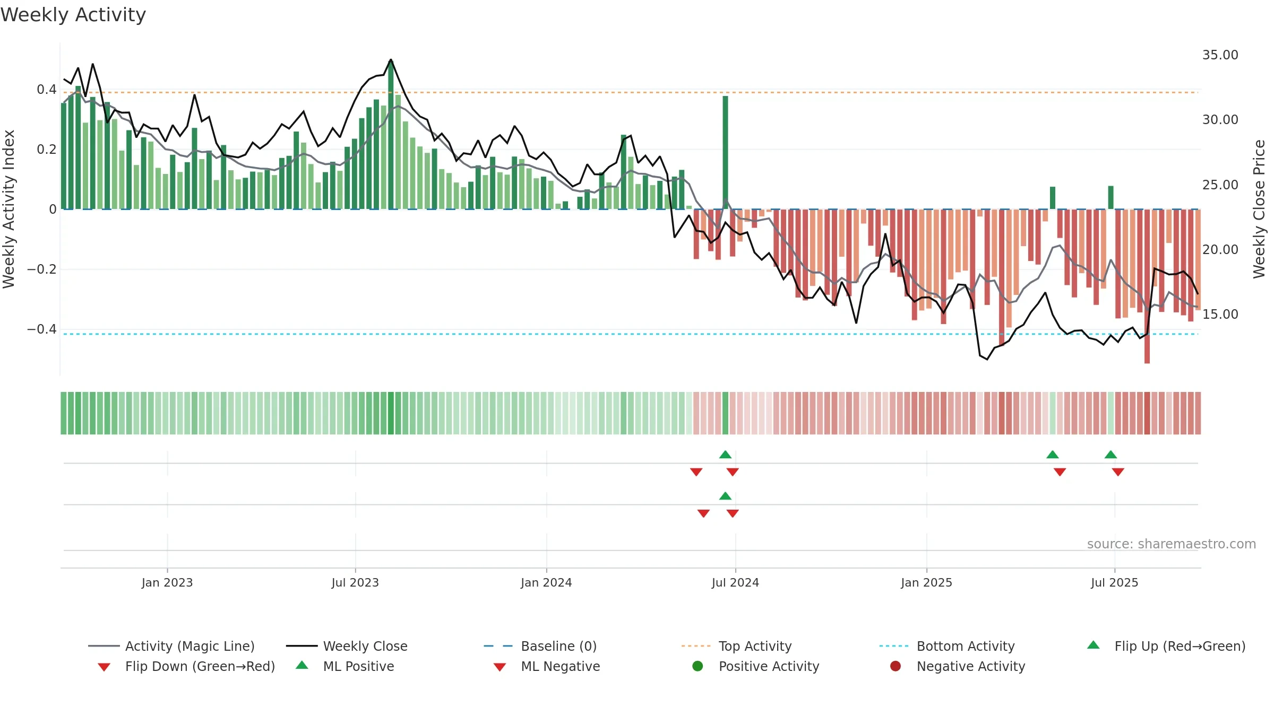Toggle Flip Up (Red→Green) legend entry
This screenshot has height=716, width=1274.
[x=1166, y=646]
